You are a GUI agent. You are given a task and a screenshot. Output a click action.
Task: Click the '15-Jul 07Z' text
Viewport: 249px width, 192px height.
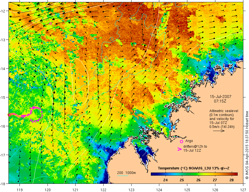point(218,123)
